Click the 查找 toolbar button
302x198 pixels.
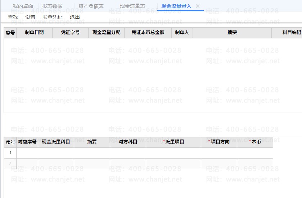[x=13, y=17]
